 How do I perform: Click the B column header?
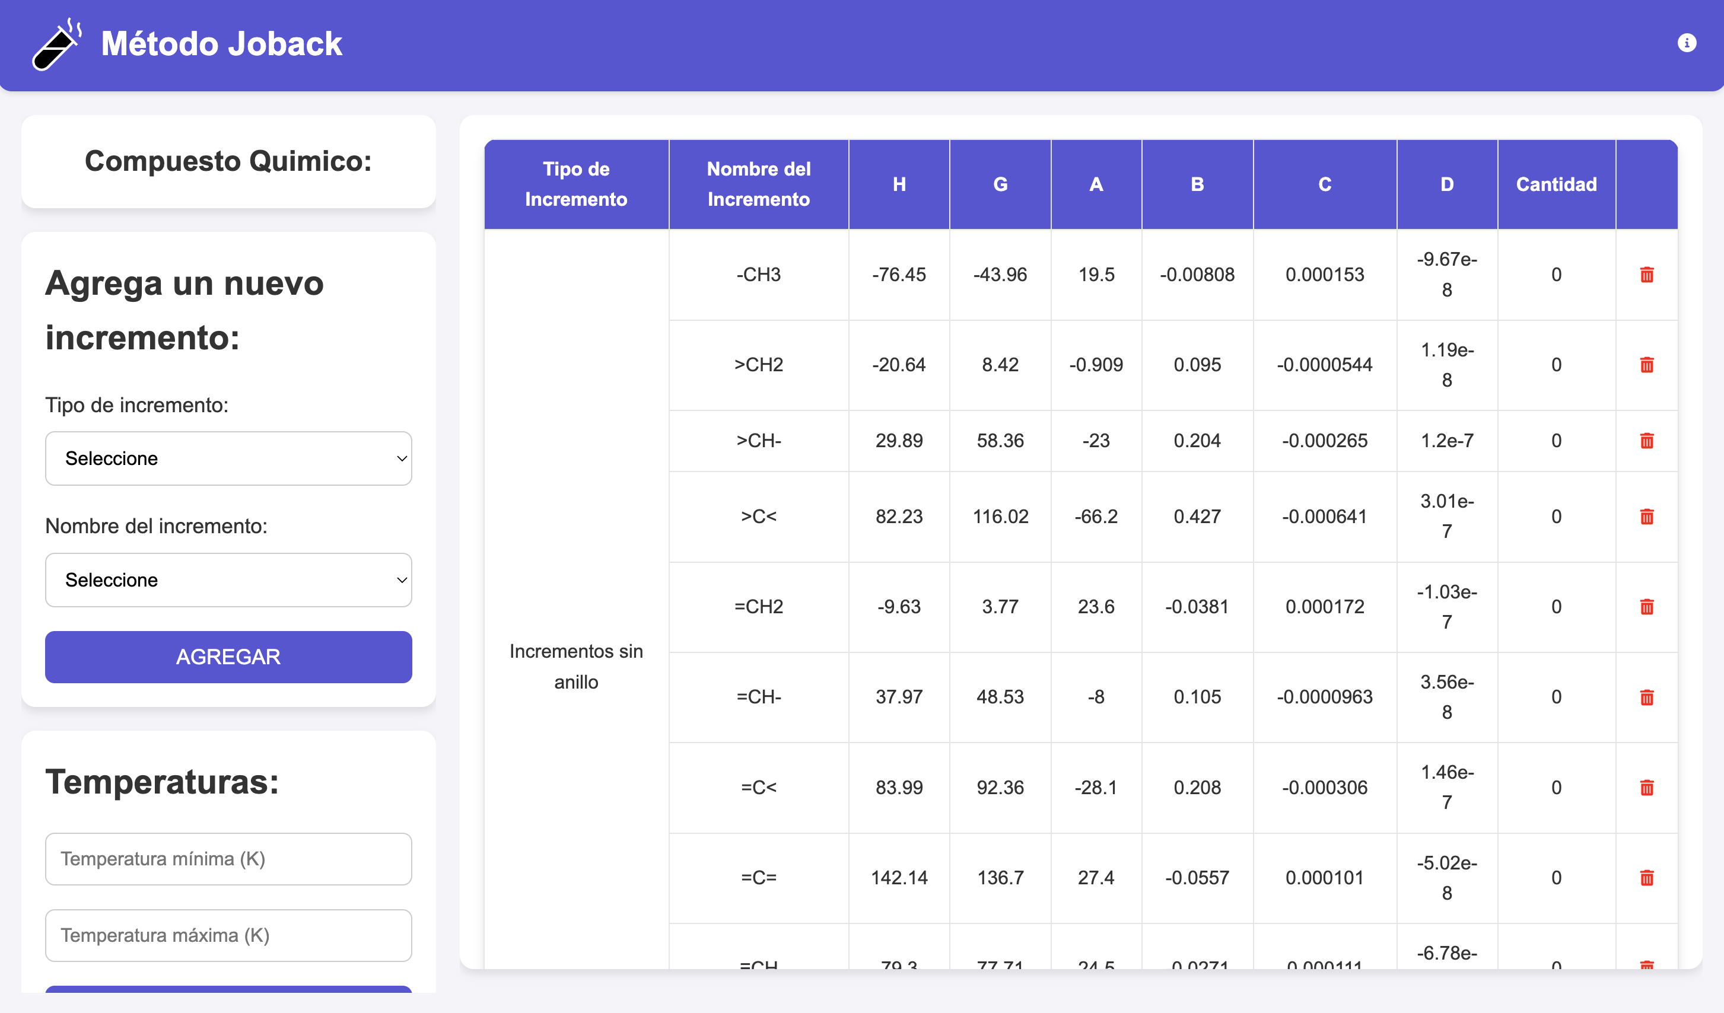click(1197, 184)
